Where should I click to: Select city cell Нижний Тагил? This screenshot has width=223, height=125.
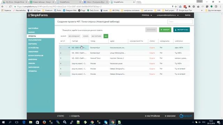[95, 58]
